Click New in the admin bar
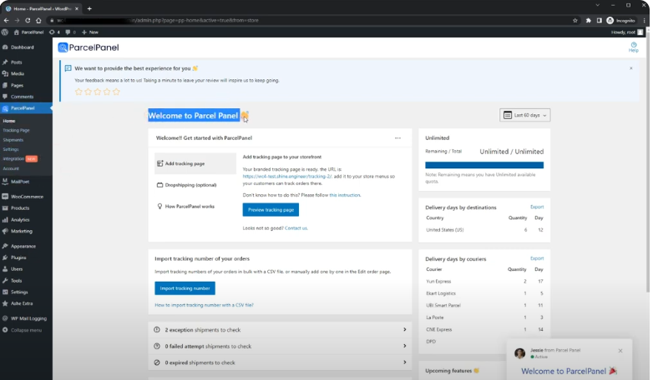 [90, 32]
